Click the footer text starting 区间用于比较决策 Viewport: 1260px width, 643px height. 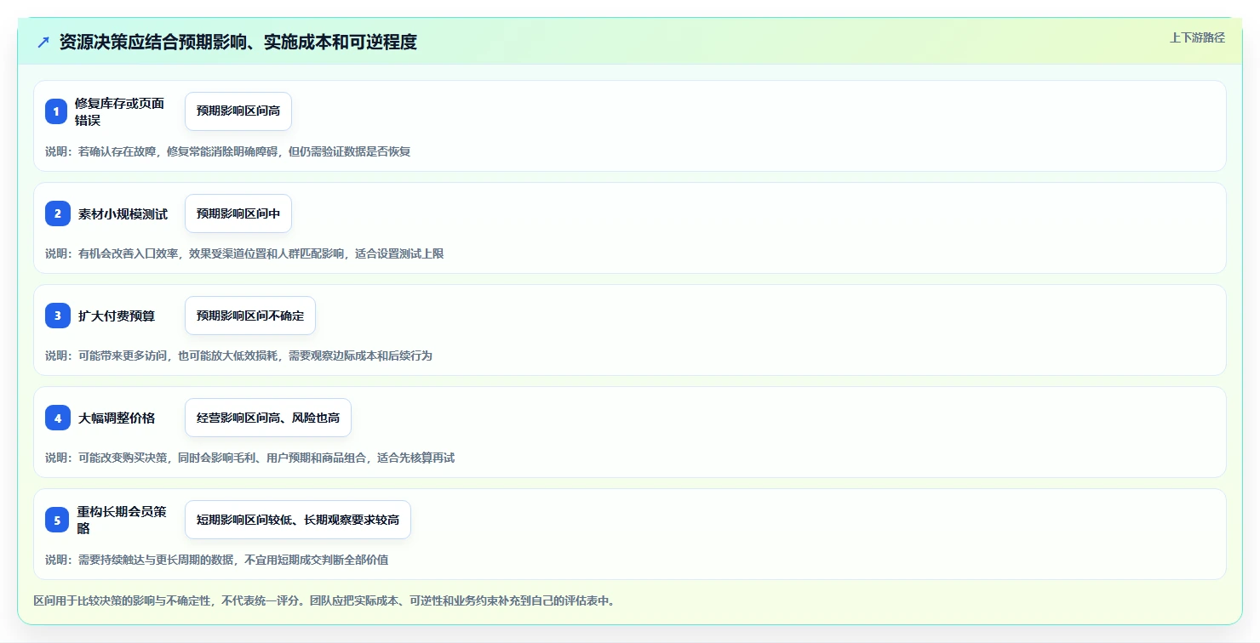click(324, 600)
